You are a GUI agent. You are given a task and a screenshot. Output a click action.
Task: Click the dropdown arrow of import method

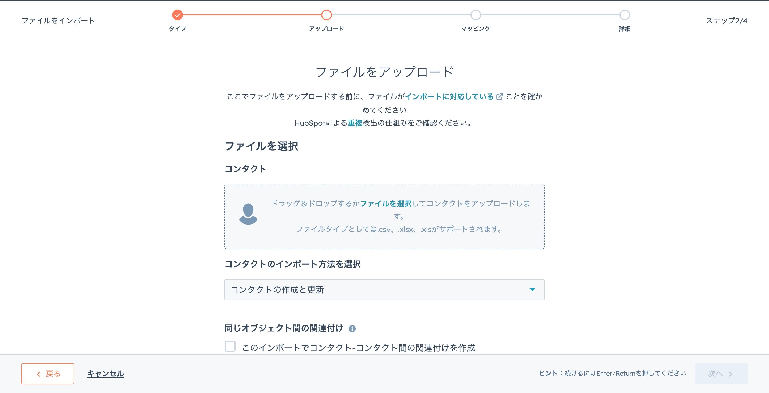(532, 289)
